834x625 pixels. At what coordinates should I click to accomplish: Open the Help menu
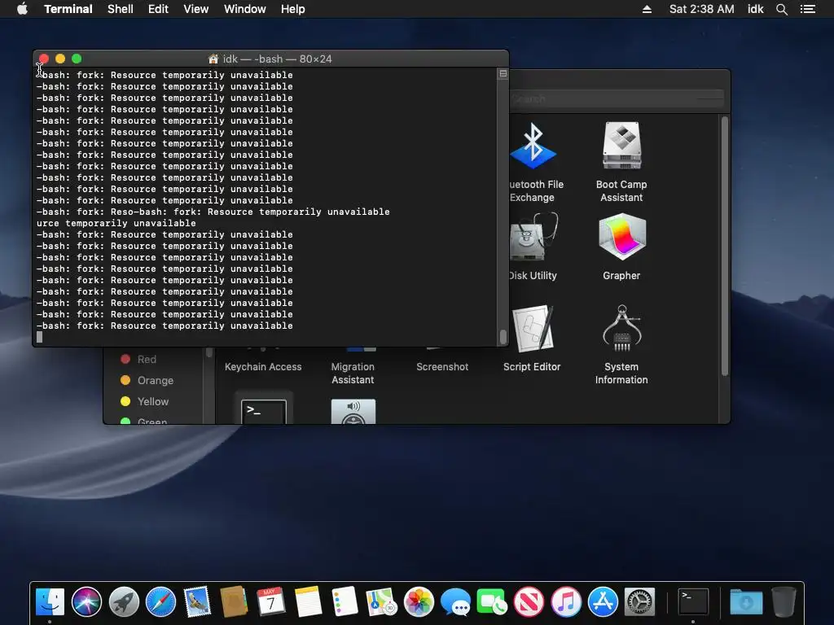293,9
